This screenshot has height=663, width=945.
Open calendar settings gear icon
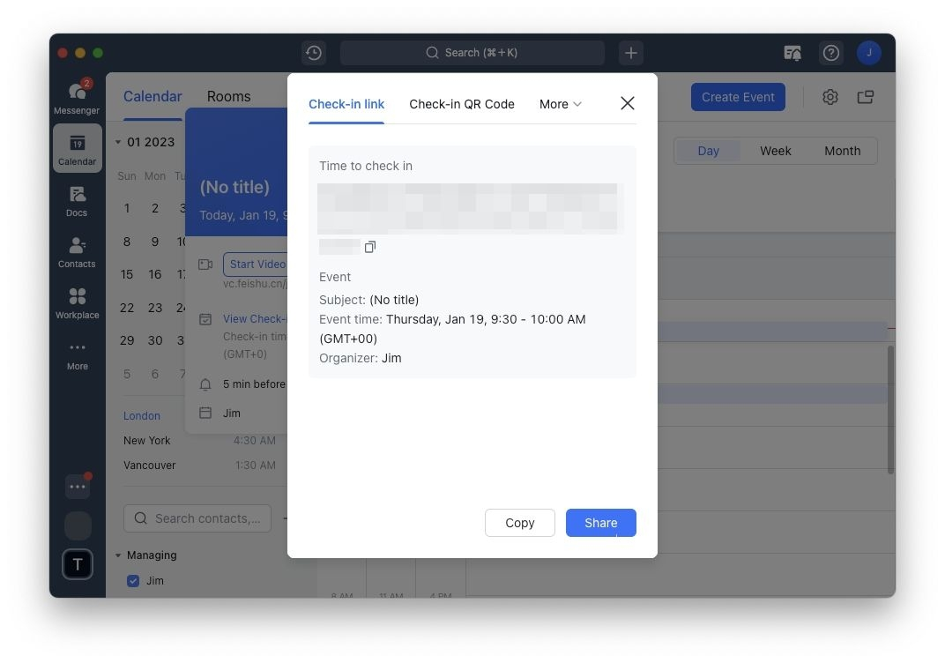(x=830, y=97)
